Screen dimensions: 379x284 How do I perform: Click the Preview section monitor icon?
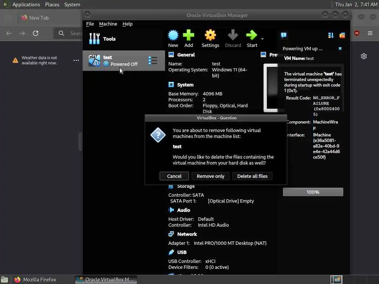point(264,55)
